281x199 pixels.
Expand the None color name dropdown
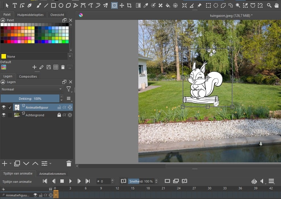70,57
